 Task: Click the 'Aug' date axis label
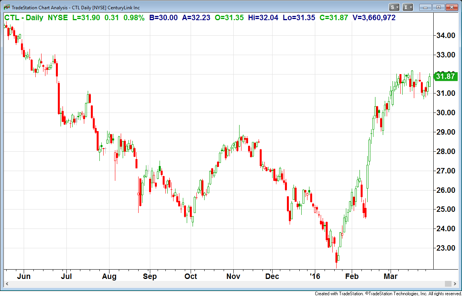pyautogui.click(x=109, y=277)
